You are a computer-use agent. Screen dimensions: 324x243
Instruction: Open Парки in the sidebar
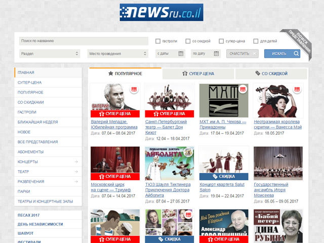click(49, 191)
